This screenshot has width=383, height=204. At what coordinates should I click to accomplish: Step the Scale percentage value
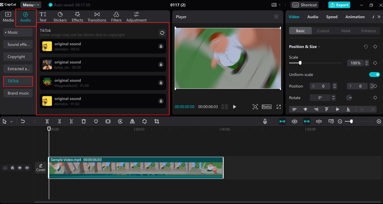tap(367, 63)
